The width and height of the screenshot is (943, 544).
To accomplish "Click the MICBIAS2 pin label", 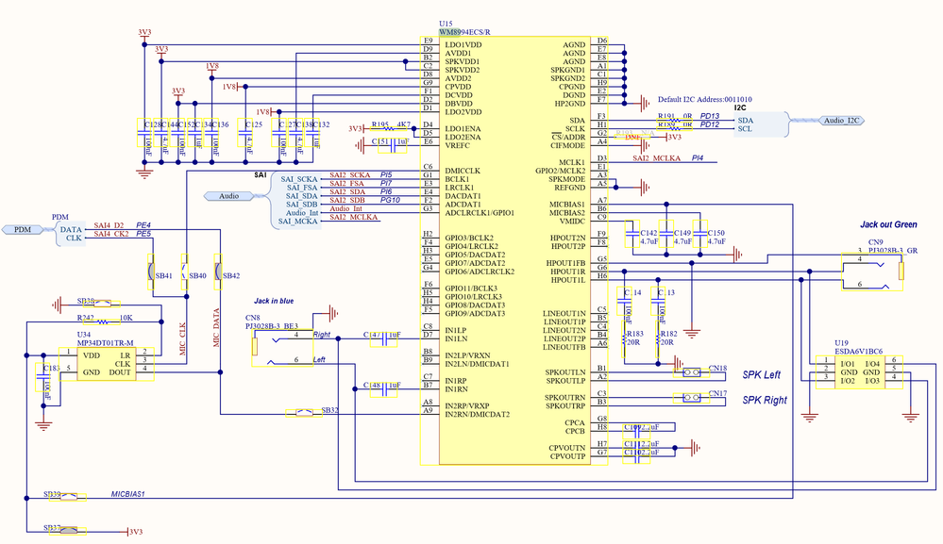I will click(567, 213).
